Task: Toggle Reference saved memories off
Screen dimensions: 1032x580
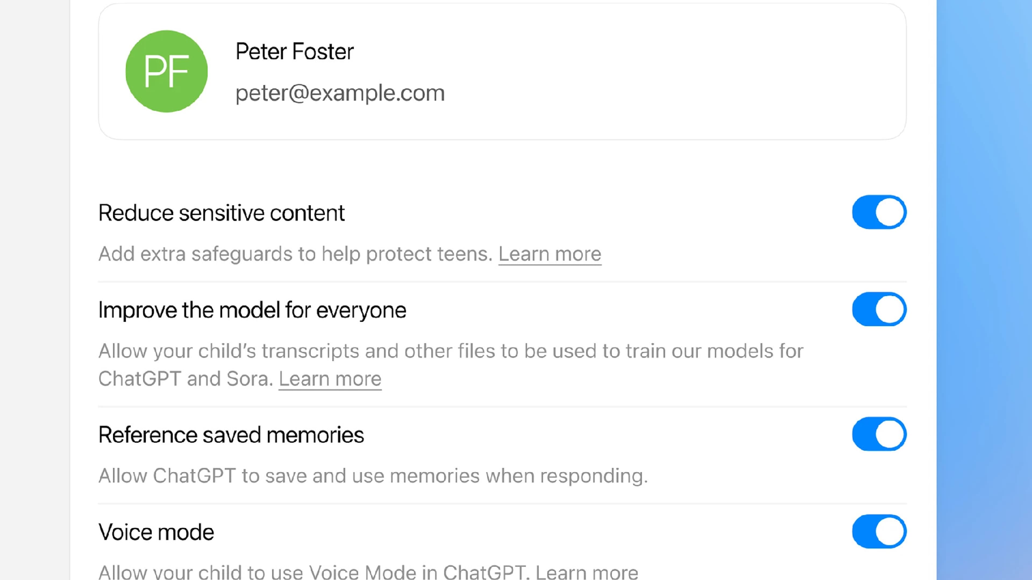Action: [879, 434]
